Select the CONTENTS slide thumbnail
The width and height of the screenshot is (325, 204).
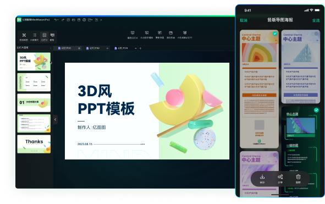(x=34, y=82)
